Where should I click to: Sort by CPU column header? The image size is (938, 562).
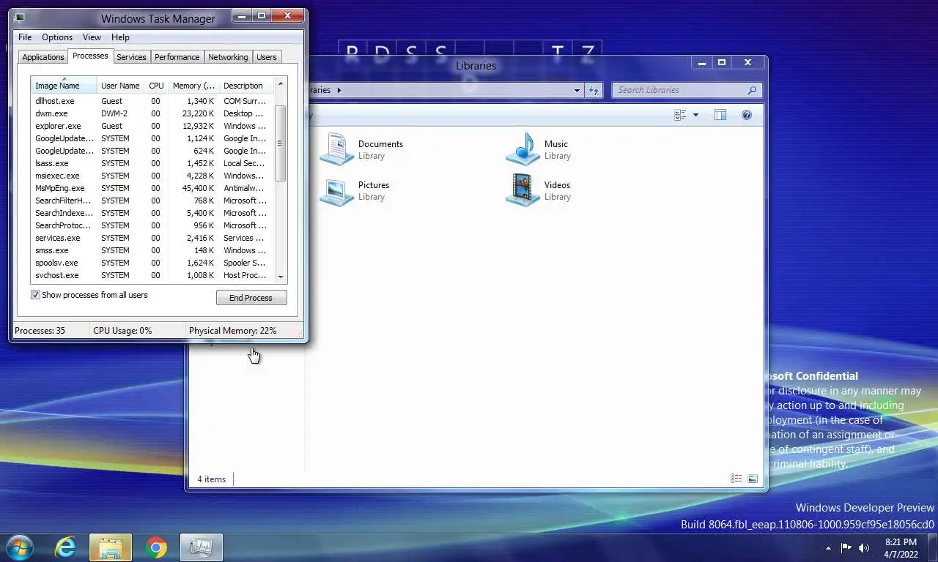coord(156,86)
